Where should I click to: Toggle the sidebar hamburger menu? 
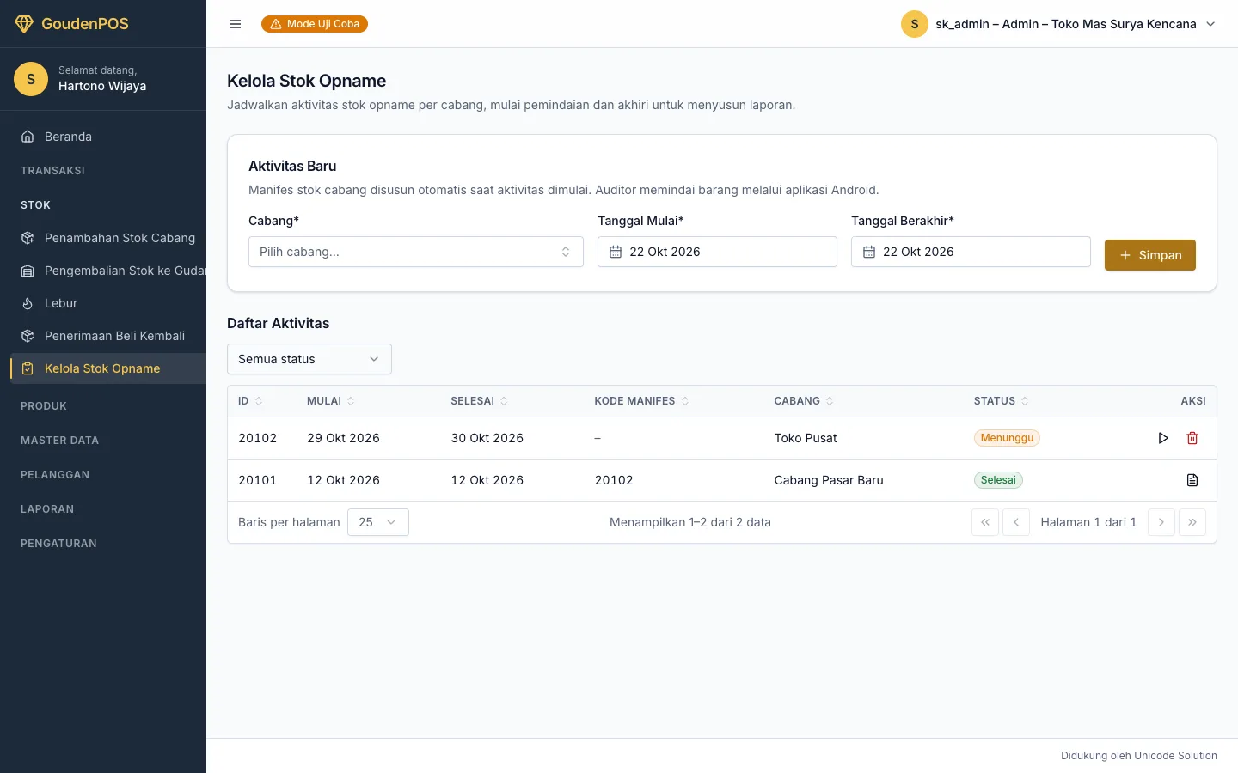click(236, 24)
